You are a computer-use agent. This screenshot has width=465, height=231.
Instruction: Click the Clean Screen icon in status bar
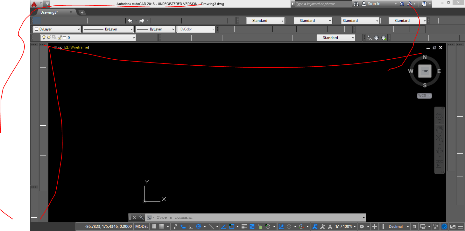453,227
